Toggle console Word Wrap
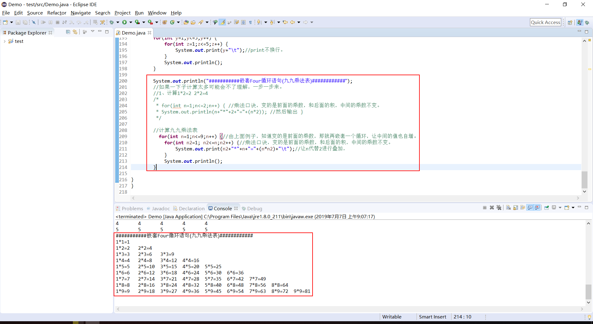The height and width of the screenshot is (324, 593). 523,207
